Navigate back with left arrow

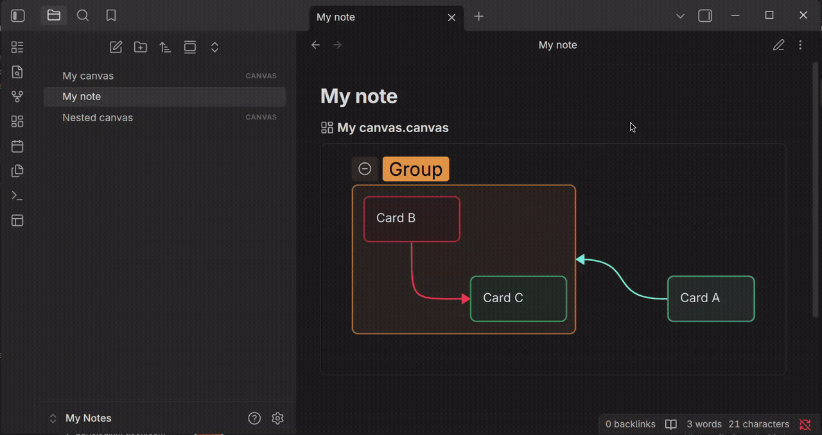tap(315, 45)
